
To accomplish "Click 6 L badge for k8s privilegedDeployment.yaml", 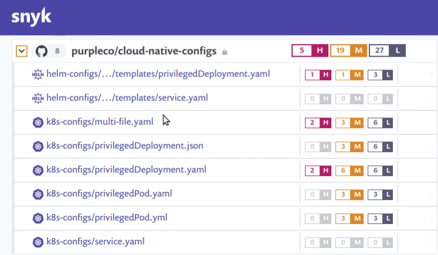I will pyautogui.click(x=380, y=171).
